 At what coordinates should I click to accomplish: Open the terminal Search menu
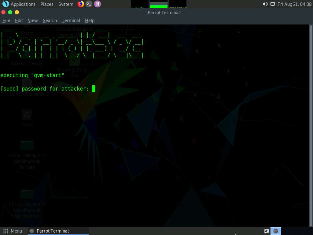click(50, 21)
